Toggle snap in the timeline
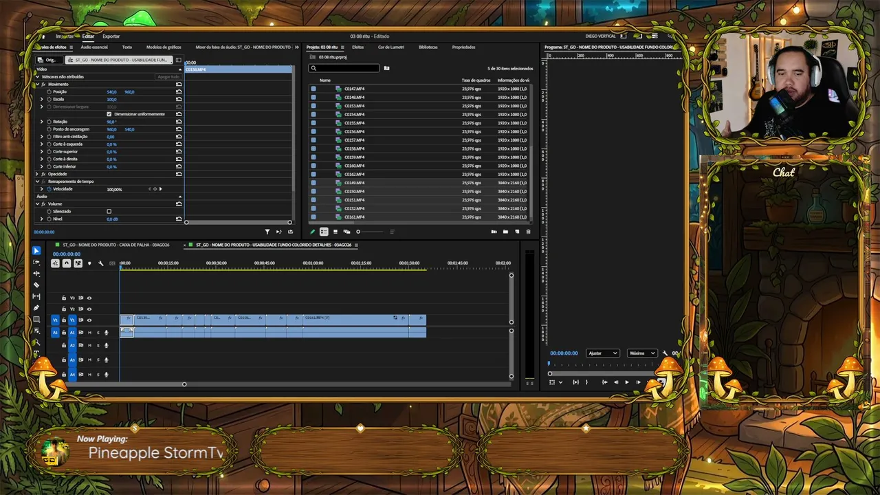Viewport: 880px width, 495px height. click(x=67, y=263)
